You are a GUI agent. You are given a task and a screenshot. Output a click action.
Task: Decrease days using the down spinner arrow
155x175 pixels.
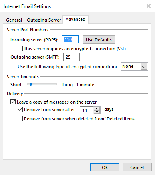97,112
